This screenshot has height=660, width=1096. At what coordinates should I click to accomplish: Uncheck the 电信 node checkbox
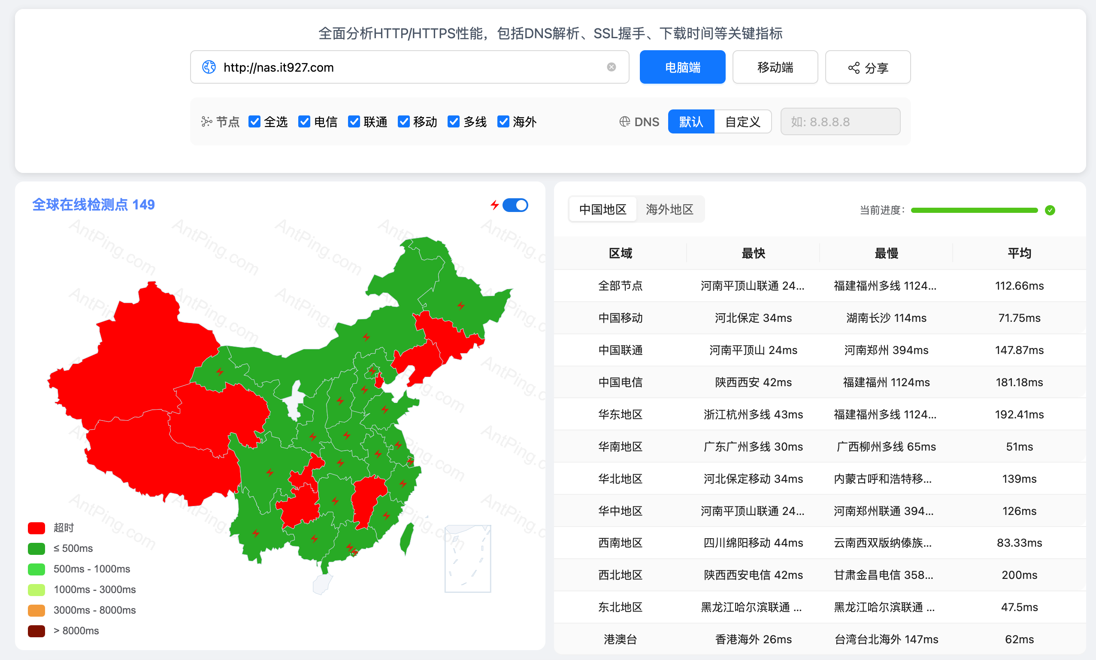[x=305, y=121]
